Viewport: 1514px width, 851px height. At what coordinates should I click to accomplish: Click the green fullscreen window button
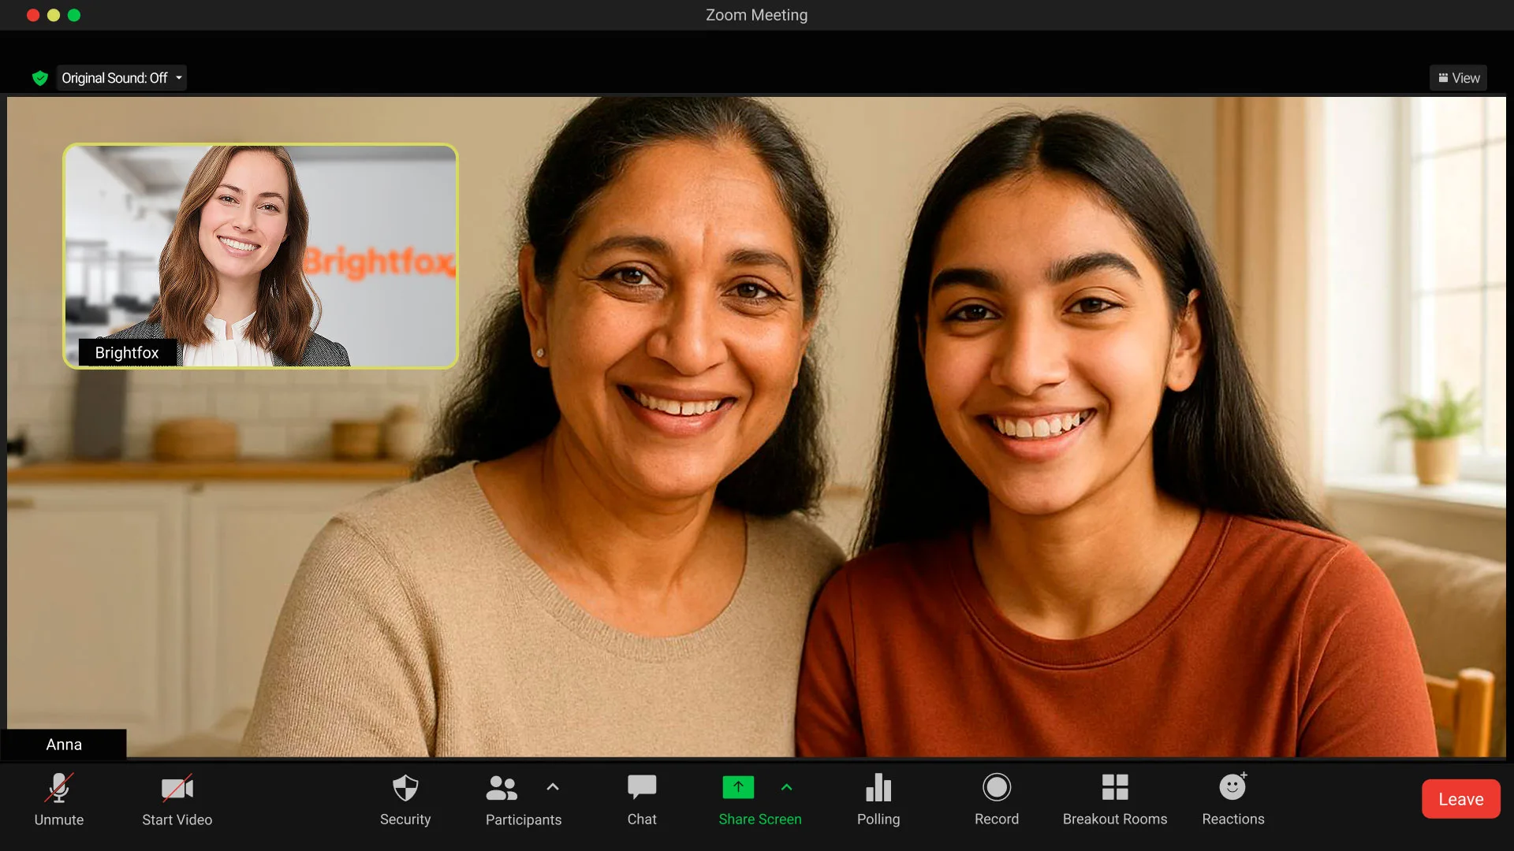pos(74,15)
